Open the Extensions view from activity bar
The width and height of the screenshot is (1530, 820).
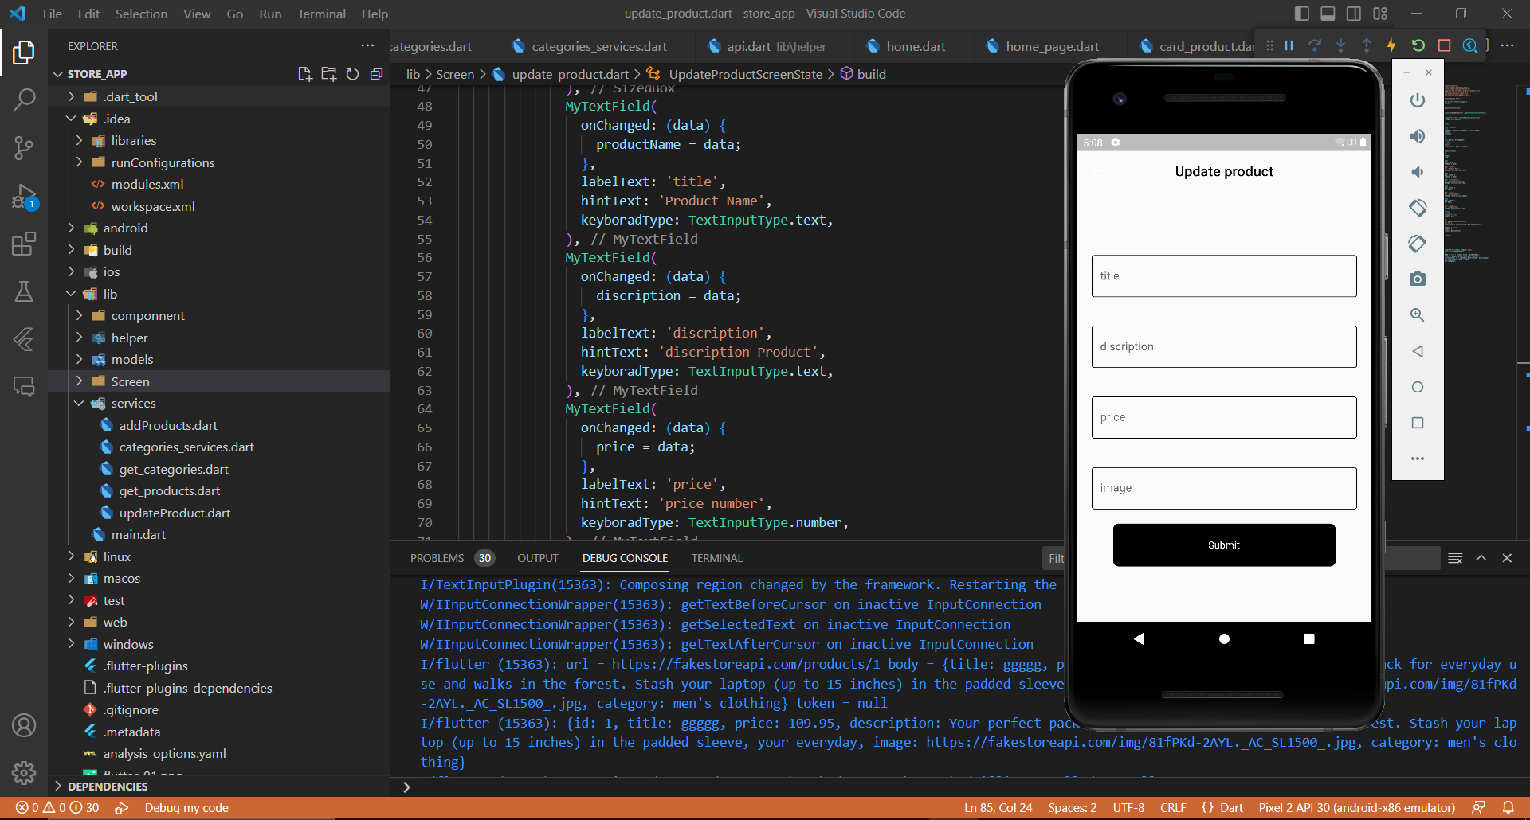tap(25, 244)
